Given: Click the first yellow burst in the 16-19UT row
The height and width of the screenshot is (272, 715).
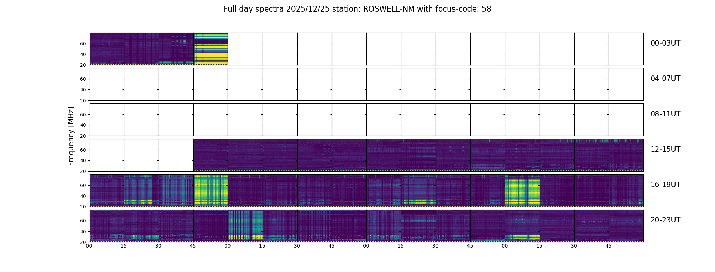Looking at the screenshot, I should click(211, 191).
